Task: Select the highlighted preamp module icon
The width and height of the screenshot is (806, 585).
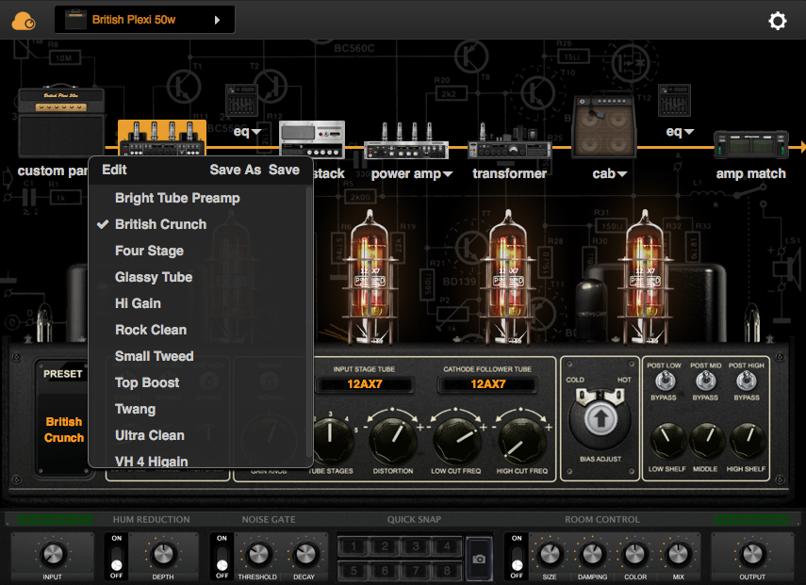Action: (x=162, y=138)
